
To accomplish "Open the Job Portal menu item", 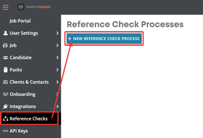I will [x=20, y=21].
